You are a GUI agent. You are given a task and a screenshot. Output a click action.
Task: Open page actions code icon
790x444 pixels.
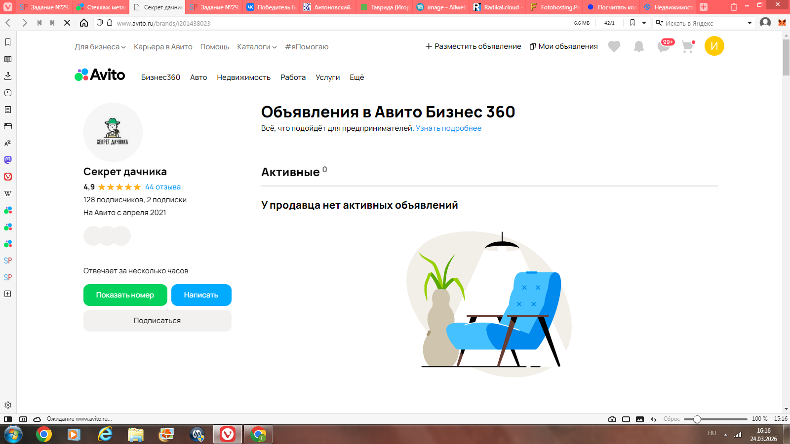(x=654, y=419)
